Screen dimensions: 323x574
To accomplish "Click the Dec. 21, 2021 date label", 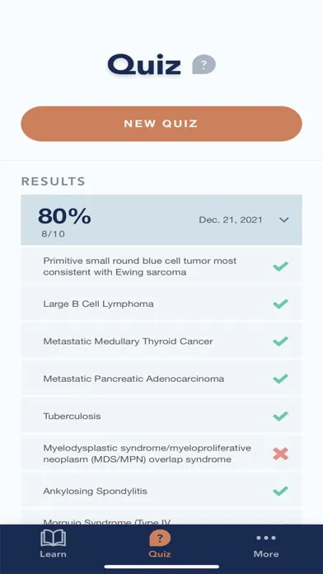I will [231, 219].
